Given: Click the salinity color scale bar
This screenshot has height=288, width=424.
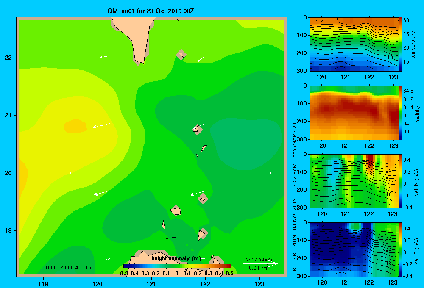Looking at the screenshot, I should (x=400, y=113).
